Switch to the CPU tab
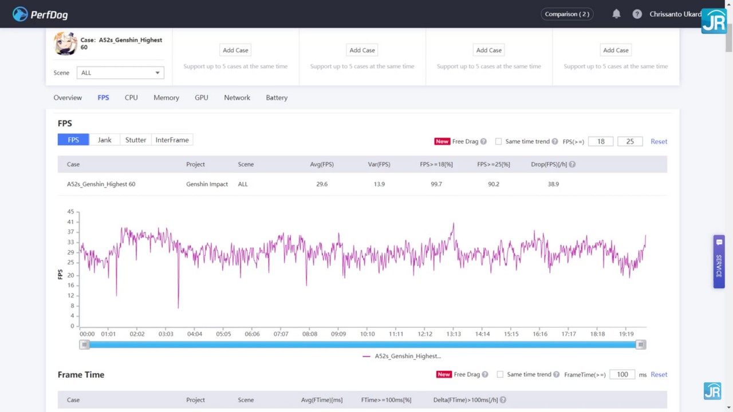The height and width of the screenshot is (412, 733). (x=131, y=97)
